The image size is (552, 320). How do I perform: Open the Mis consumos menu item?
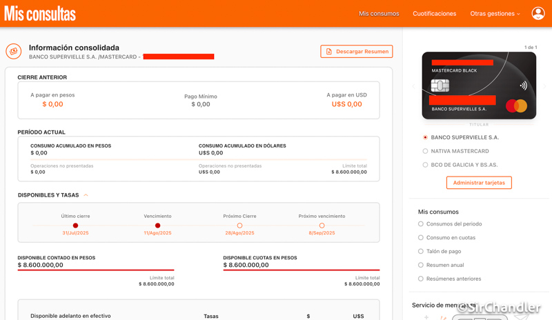click(x=379, y=14)
